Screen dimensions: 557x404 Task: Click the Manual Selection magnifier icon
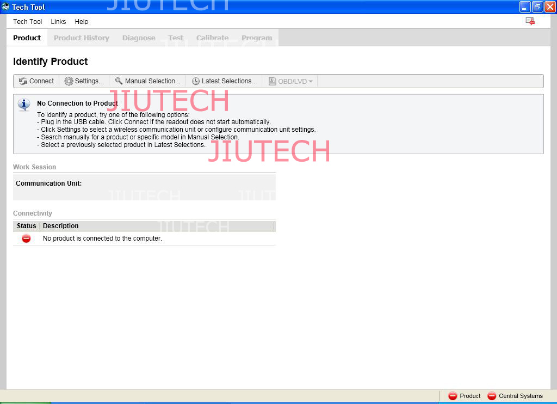click(x=119, y=81)
